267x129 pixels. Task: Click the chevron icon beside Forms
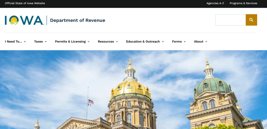pyautogui.click(x=185, y=42)
